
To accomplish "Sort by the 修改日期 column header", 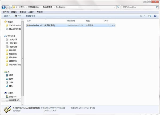I will point(71,21).
